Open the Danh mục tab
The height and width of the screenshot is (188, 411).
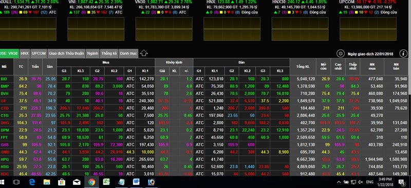coord(128,53)
